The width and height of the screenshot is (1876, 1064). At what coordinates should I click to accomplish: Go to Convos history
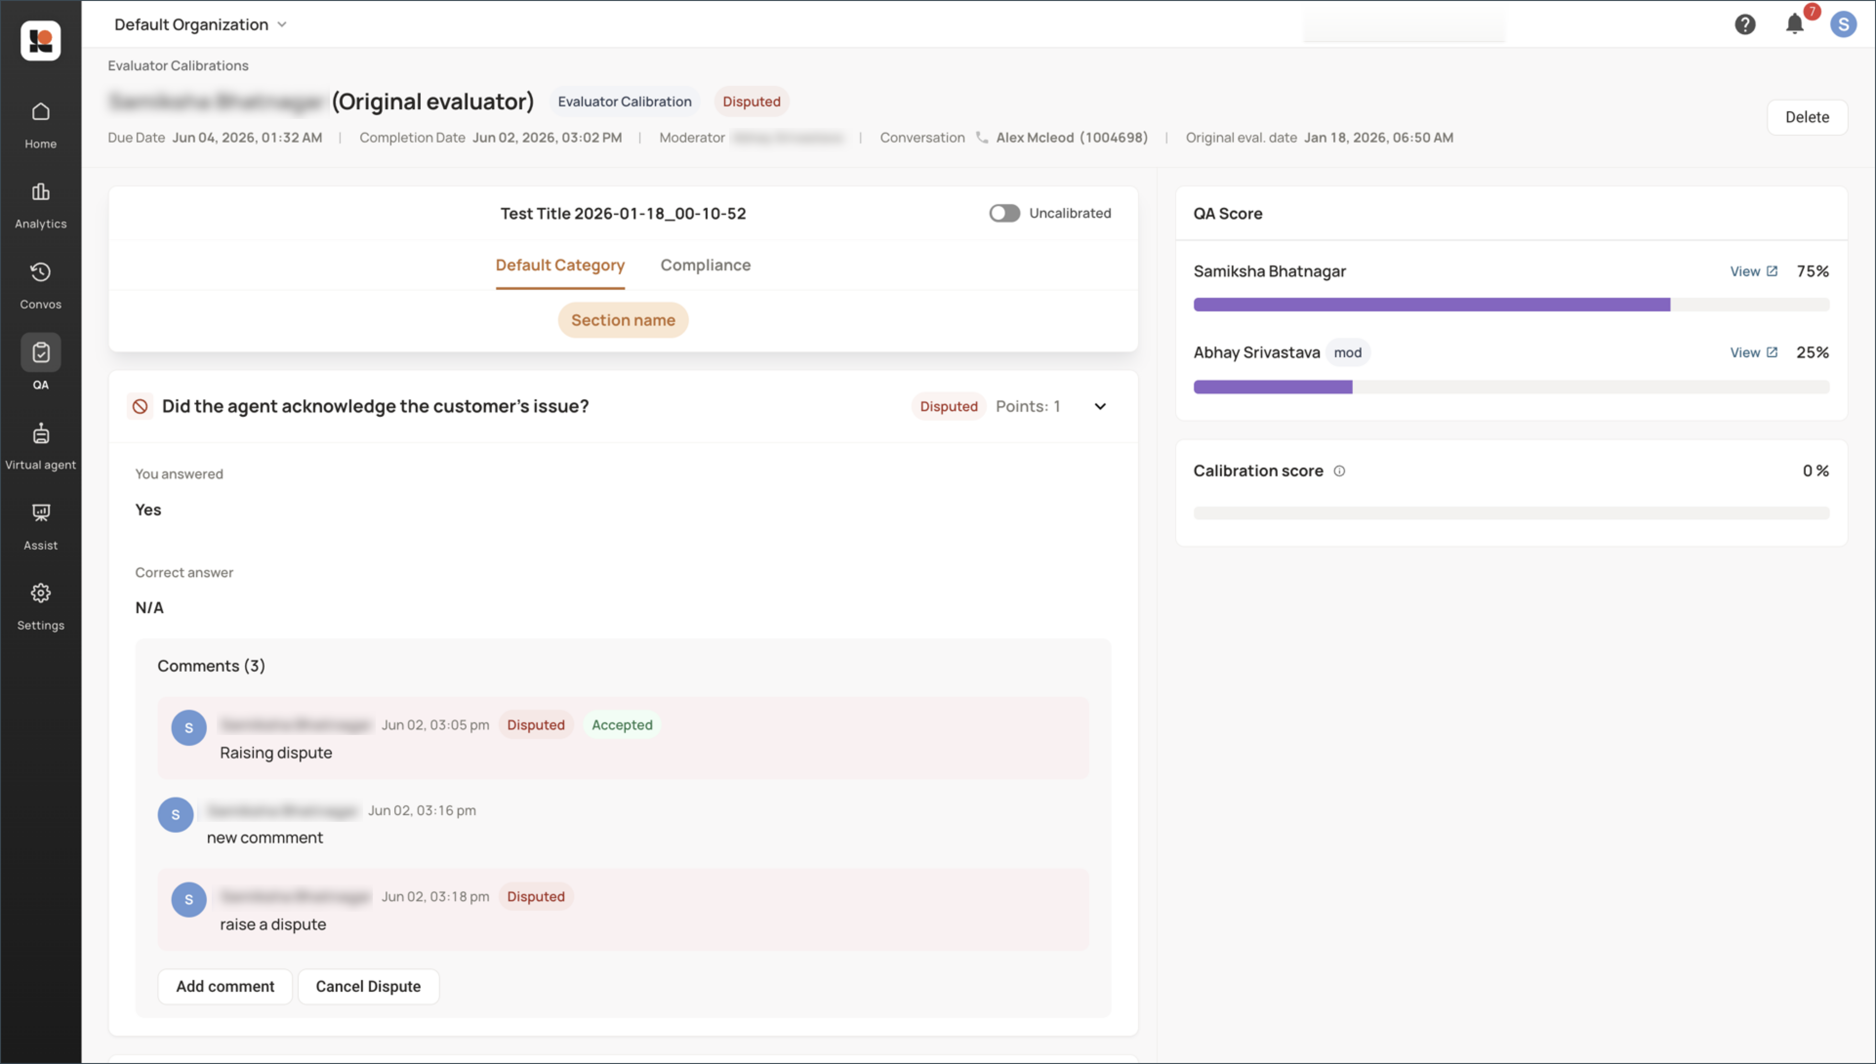pos(40,286)
